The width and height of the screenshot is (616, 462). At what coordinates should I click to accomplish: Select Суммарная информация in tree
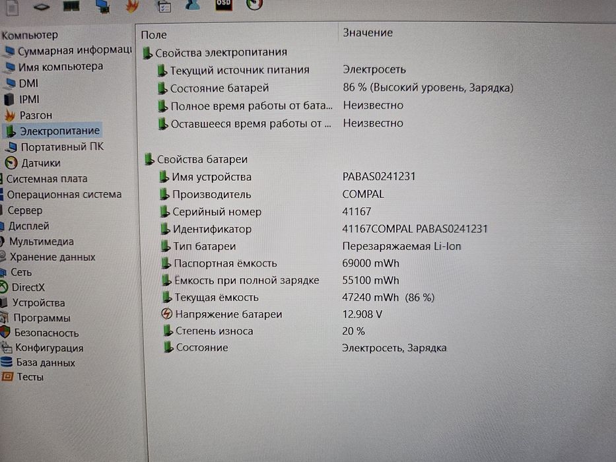68,51
